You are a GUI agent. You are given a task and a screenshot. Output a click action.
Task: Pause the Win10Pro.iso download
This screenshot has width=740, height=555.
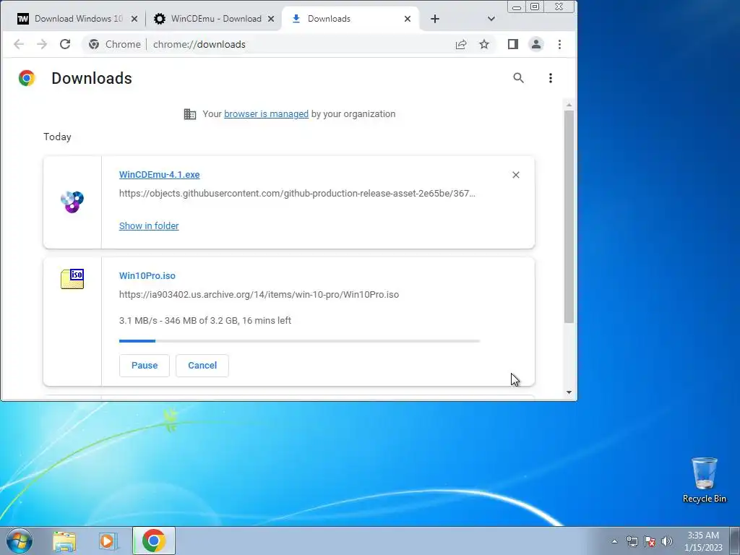[145, 366]
